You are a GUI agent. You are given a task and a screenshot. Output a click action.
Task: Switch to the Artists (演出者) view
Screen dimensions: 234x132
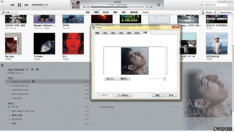(106, 12)
